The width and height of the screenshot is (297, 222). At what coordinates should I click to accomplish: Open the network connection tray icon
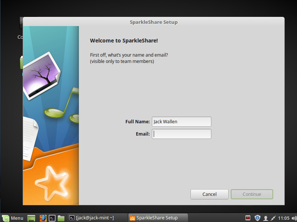[274, 218]
